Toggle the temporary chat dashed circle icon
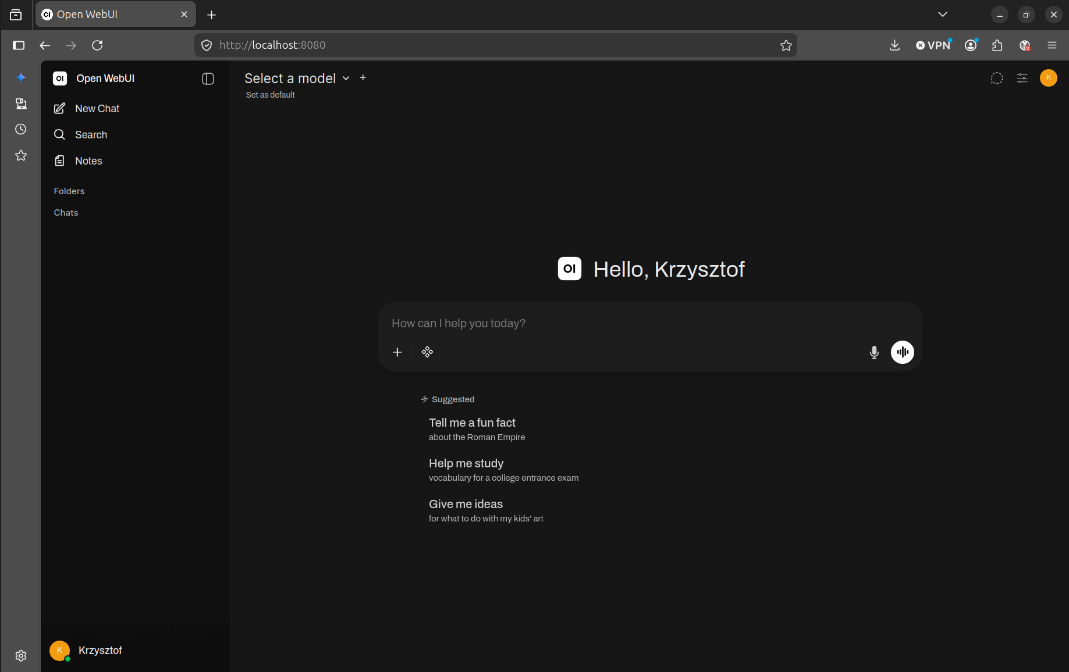The width and height of the screenshot is (1069, 672). (997, 78)
